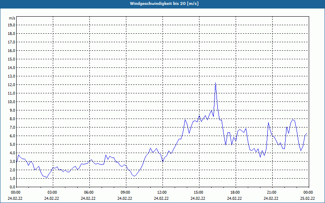Viewport: 325px width, 203px height.
Task: Click the 13,0 y-axis label
Action: pyautogui.click(x=11, y=76)
